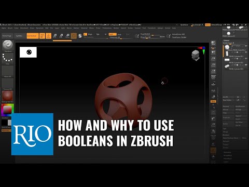Select the Move gizmo mode icon
Viewport: 249px width, 187px height.
pos(55,36)
